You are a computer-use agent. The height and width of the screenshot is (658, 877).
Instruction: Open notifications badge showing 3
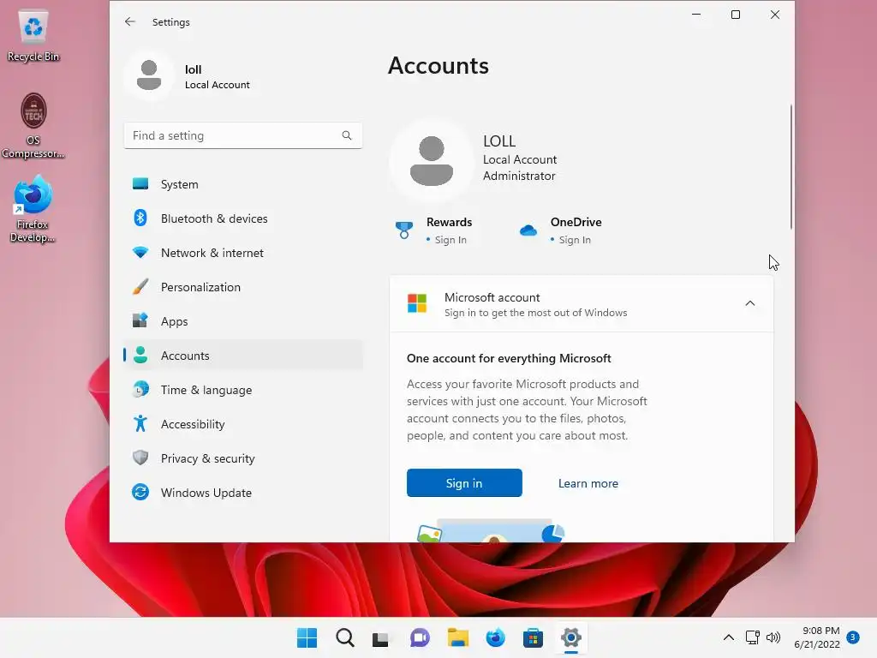point(853,637)
